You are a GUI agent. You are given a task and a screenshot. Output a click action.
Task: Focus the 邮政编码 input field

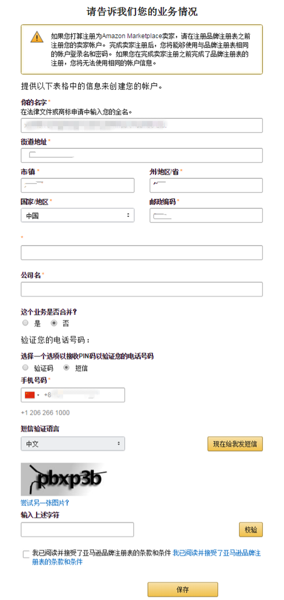206,216
